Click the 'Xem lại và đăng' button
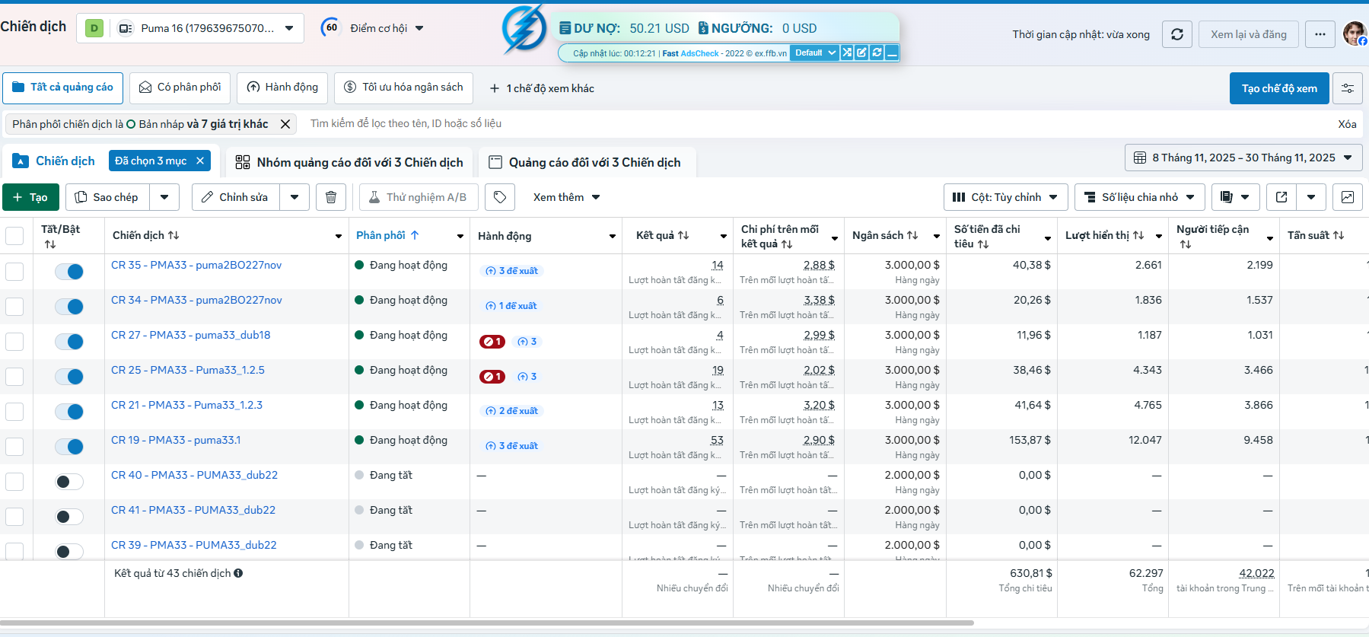Image resolution: width=1369 pixels, height=637 pixels. pyautogui.click(x=1249, y=34)
